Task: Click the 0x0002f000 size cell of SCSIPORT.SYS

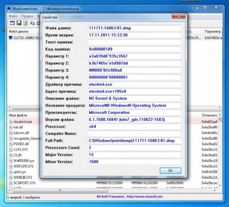Action: 175,183
